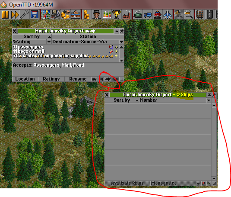Viewport: 231px width, 197px height.
Task: Click the '11 bags of mail' text
Action: click(28, 52)
